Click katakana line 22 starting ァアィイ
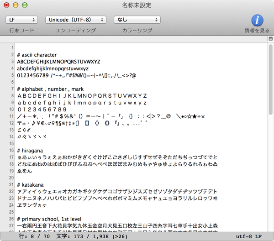274x241 pixels. pos(117,192)
